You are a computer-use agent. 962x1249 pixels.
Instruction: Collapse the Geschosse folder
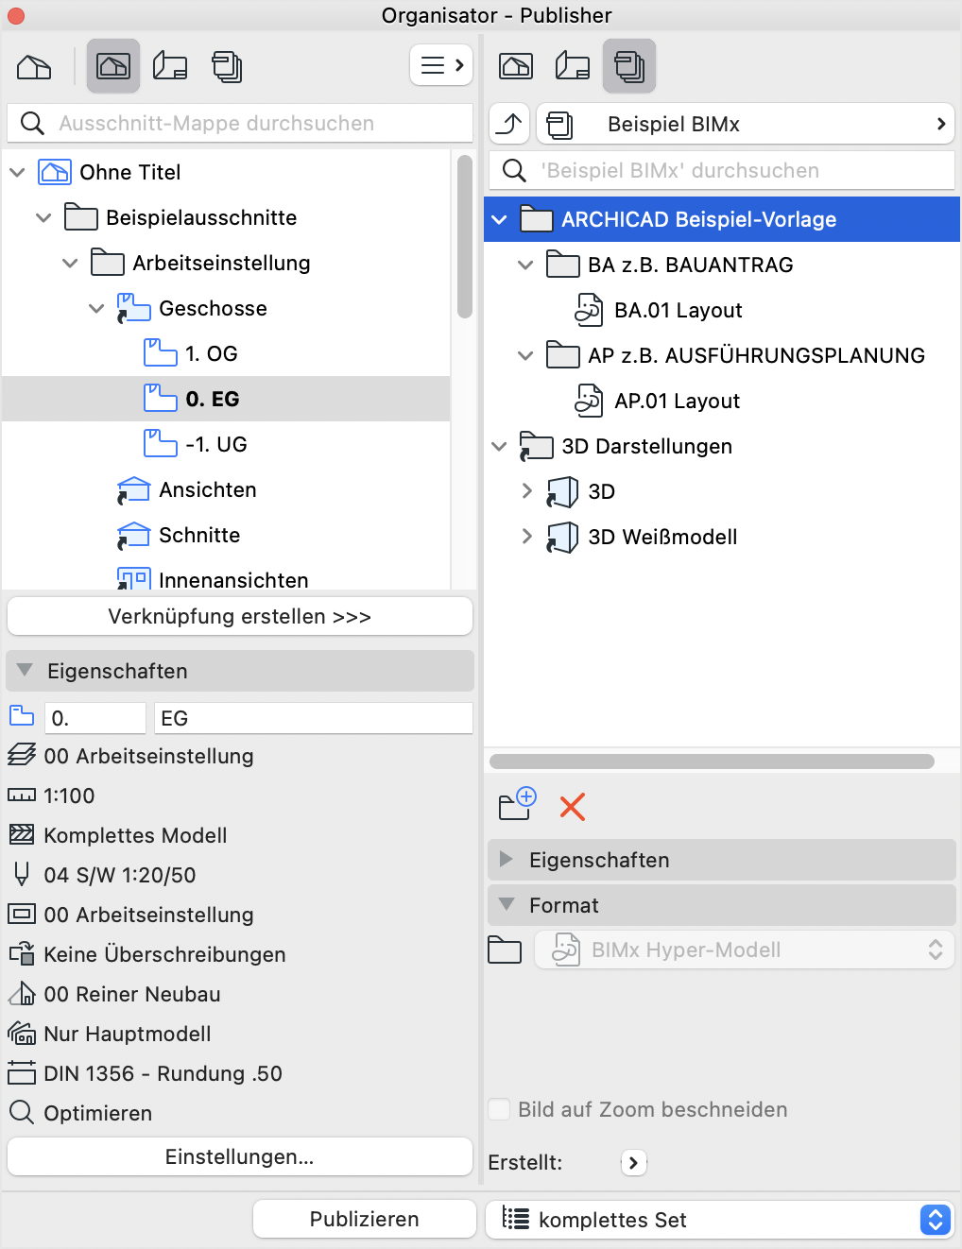[x=96, y=308]
